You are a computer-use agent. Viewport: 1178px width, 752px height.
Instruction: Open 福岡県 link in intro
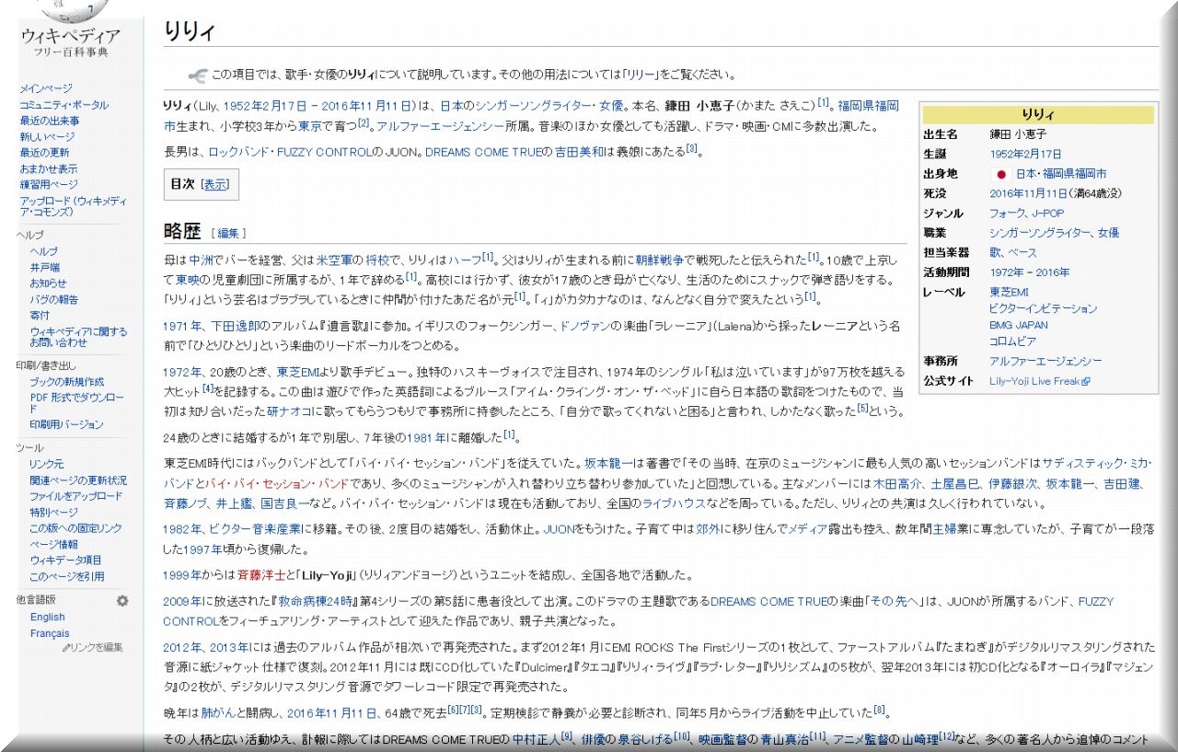(x=855, y=106)
